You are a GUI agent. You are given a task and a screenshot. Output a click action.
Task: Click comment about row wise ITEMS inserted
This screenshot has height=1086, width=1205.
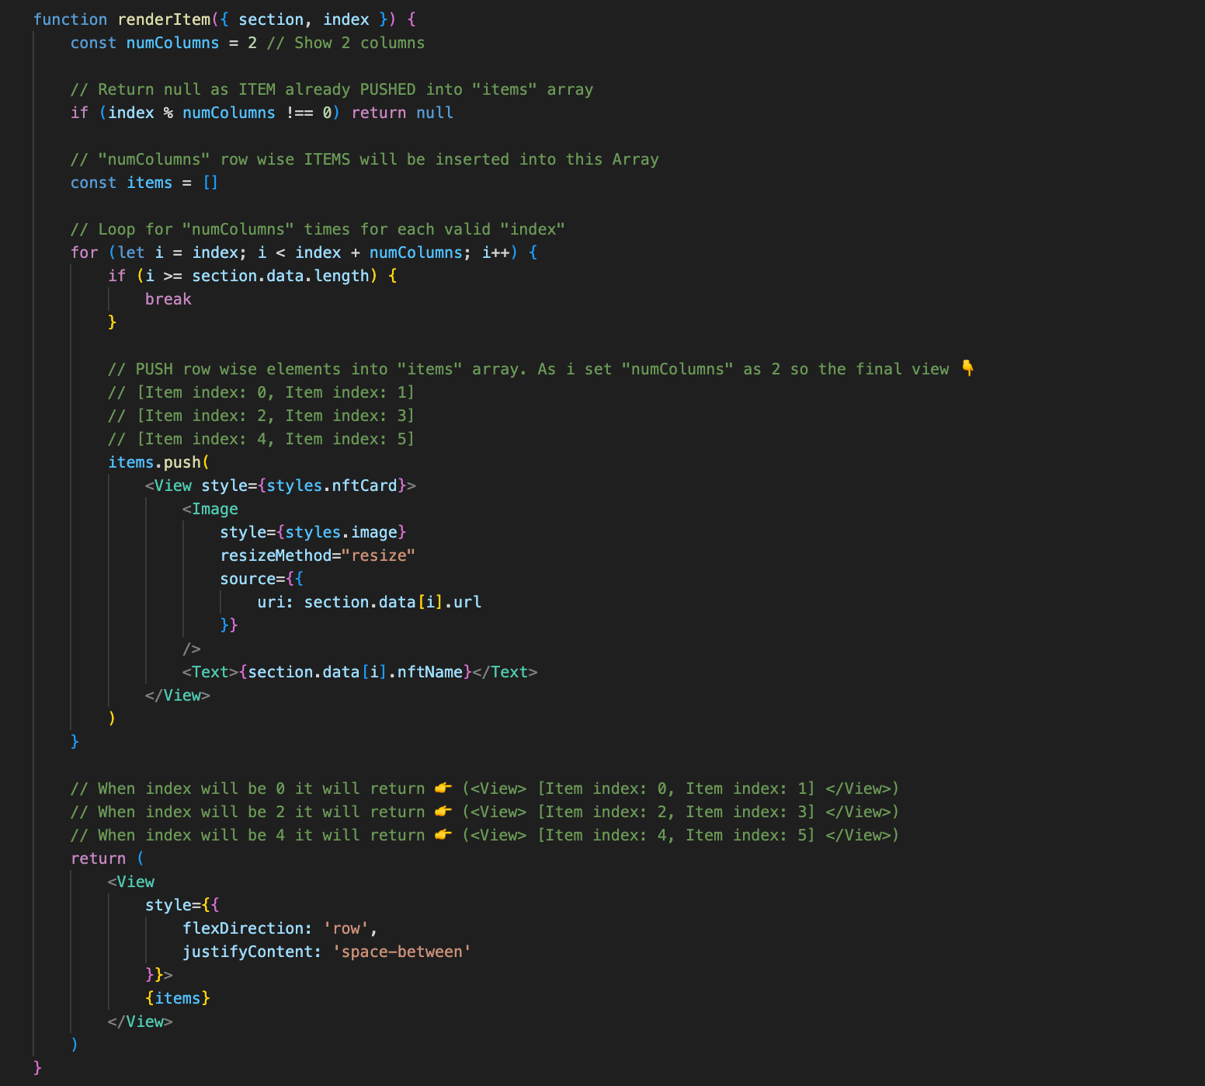[365, 159]
